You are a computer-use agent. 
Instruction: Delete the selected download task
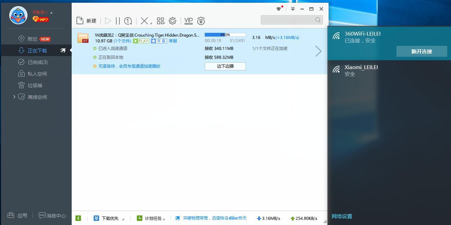pyautogui.click(x=144, y=21)
